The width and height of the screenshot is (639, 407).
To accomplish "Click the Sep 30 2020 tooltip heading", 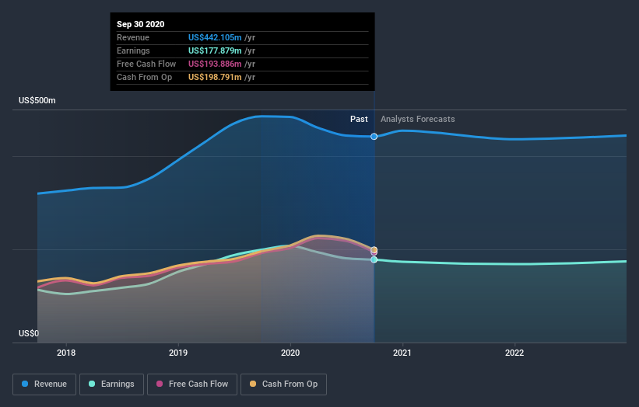I will [141, 24].
